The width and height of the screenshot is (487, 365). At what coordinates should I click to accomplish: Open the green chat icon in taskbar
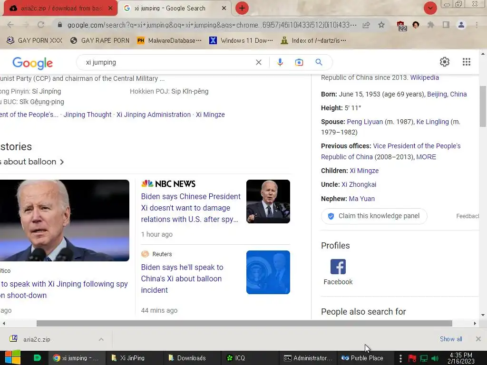[37, 358]
